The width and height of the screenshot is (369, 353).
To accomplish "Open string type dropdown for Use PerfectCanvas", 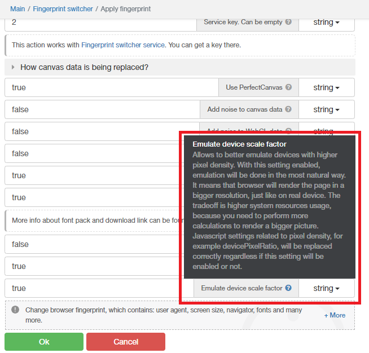I will coord(326,87).
